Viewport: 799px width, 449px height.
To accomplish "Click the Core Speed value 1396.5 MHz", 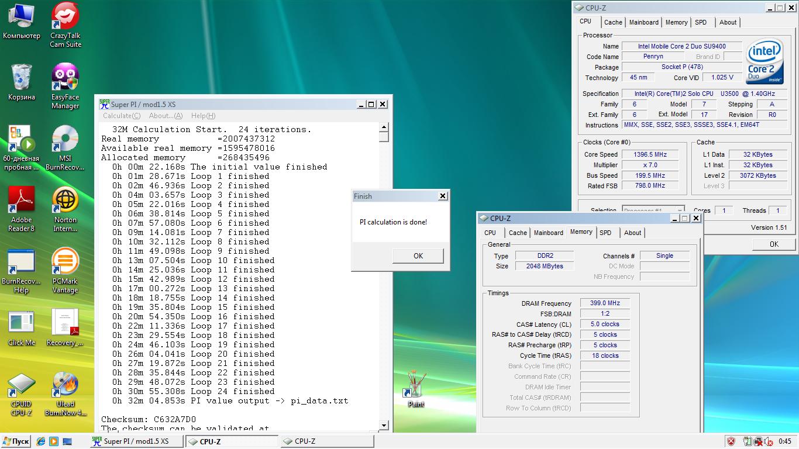I will (x=650, y=154).
